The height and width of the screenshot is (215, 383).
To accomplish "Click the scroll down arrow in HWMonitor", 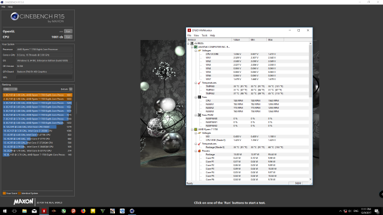I will tap(311, 179).
